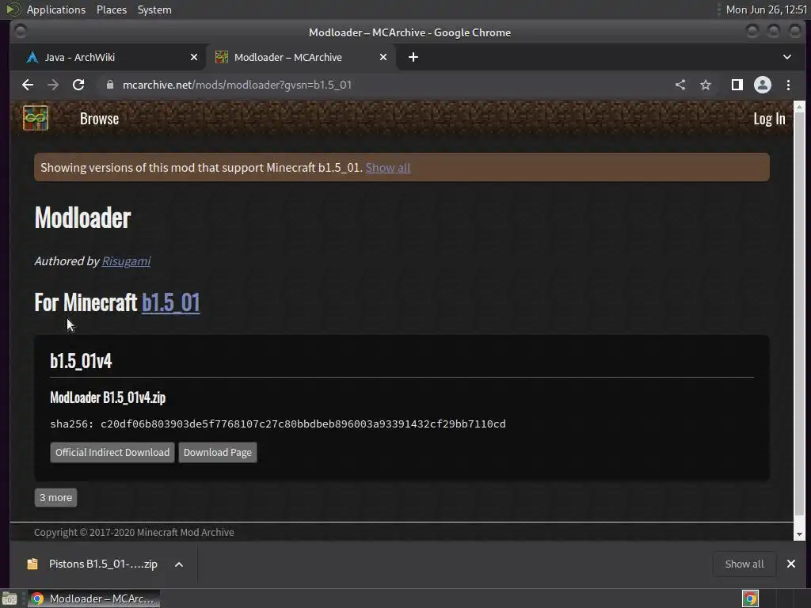
Task: Click the ModLoader B1.5_01v4.zip filename
Action: tap(108, 397)
